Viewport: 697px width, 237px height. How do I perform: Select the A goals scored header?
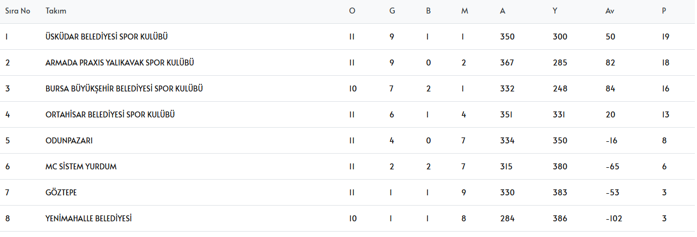click(x=503, y=11)
